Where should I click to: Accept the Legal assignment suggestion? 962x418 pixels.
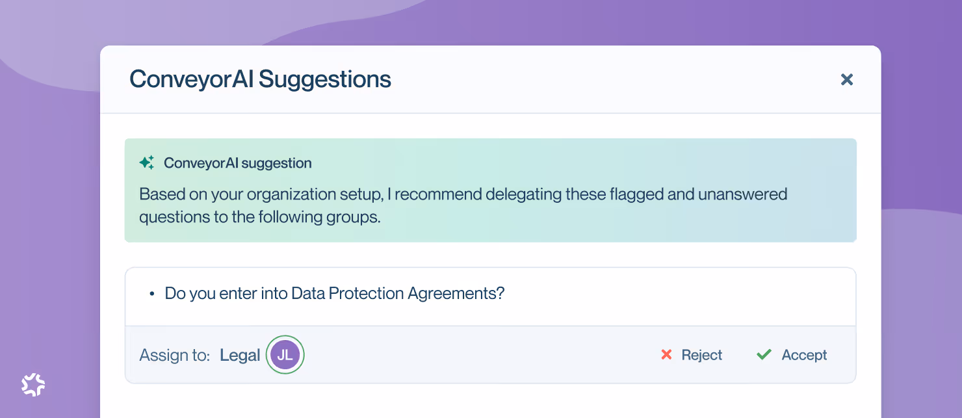point(792,355)
